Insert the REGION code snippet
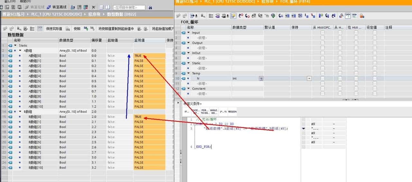 pos(232,112)
